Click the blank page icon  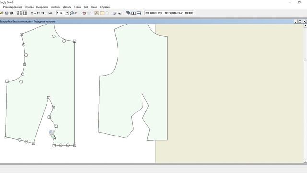(107, 13)
